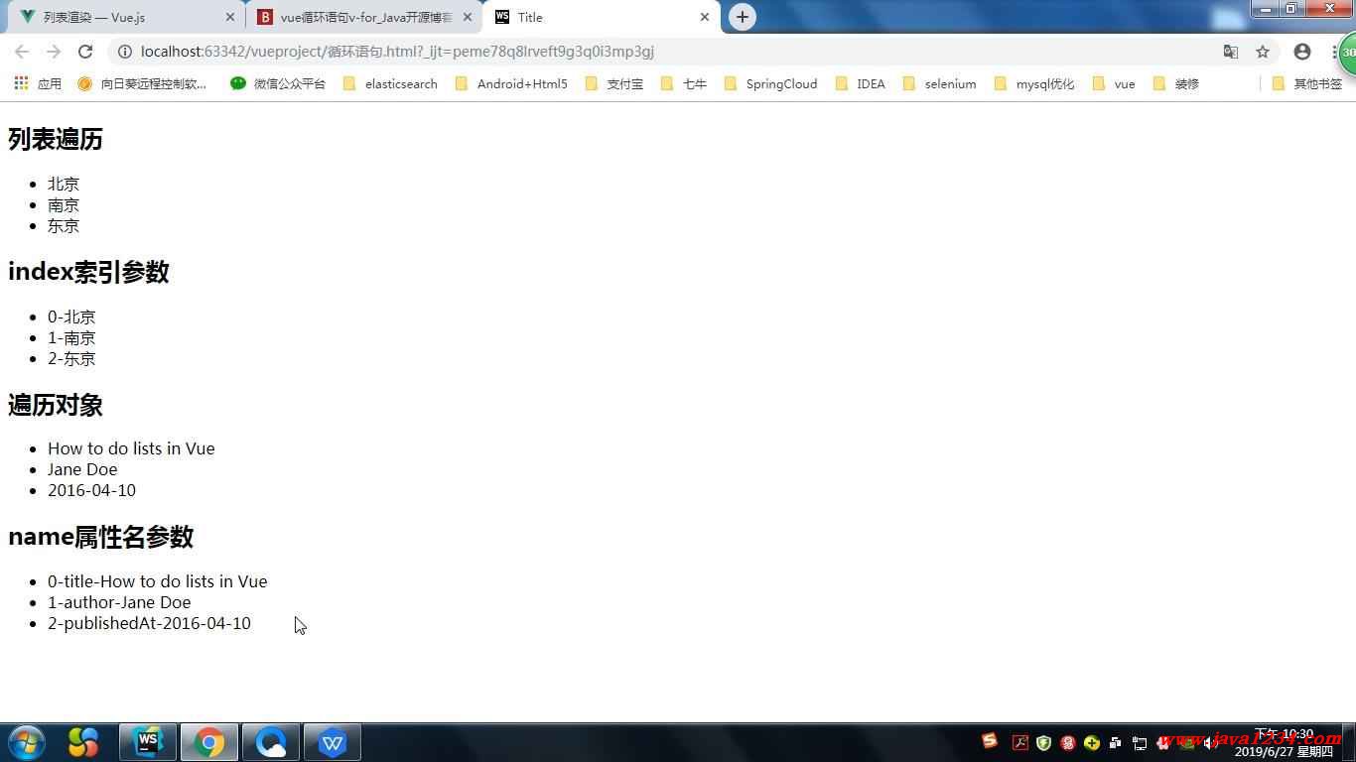Open the Google Translate page icon
This screenshot has width=1356, height=762.
tap(1231, 52)
